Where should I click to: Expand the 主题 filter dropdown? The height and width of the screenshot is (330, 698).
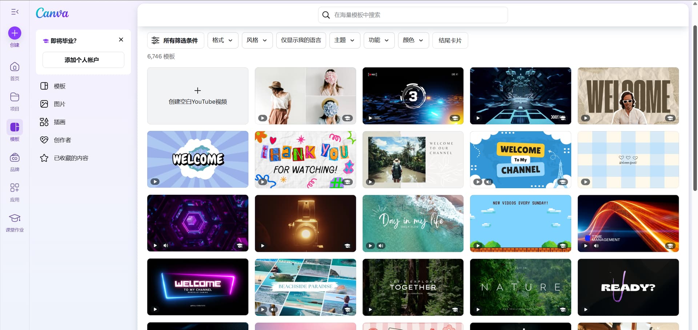[345, 40]
